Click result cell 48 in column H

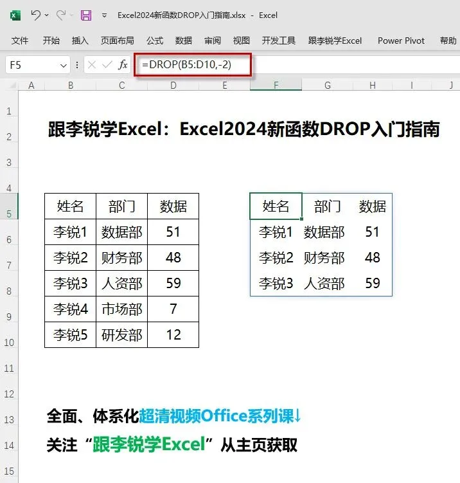[373, 258]
